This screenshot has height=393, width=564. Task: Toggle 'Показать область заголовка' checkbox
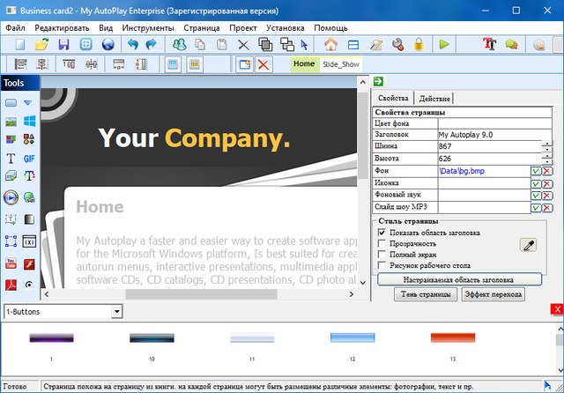(382, 233)
